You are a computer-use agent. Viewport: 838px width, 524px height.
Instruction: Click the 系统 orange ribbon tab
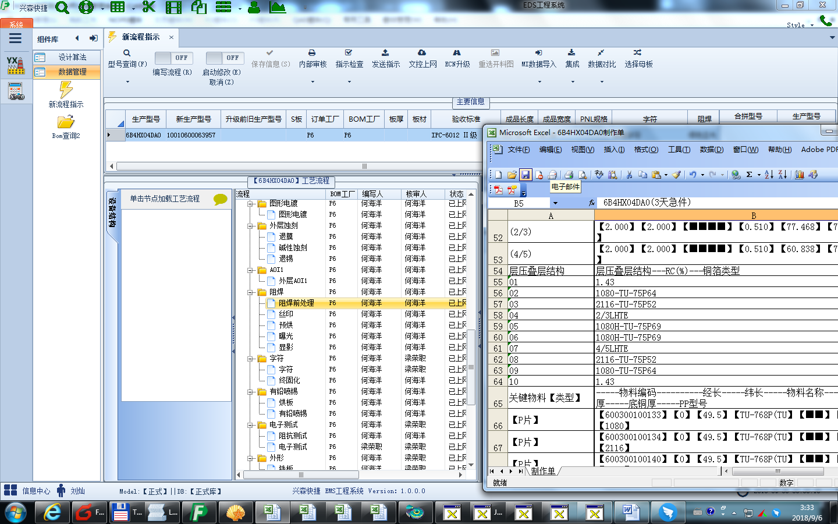[x=16, y=24]
